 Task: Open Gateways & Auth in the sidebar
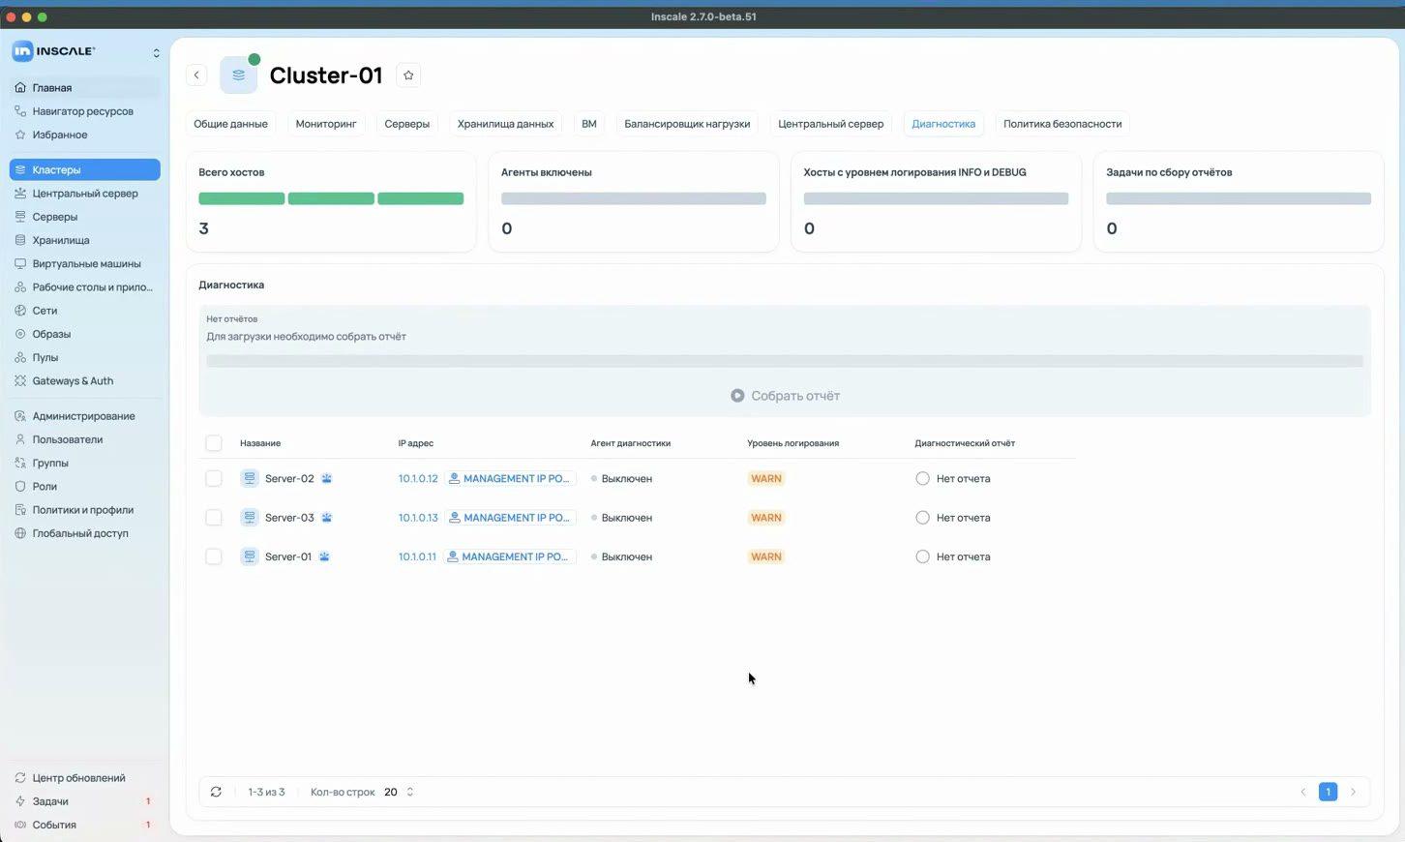tap(85, 381)
